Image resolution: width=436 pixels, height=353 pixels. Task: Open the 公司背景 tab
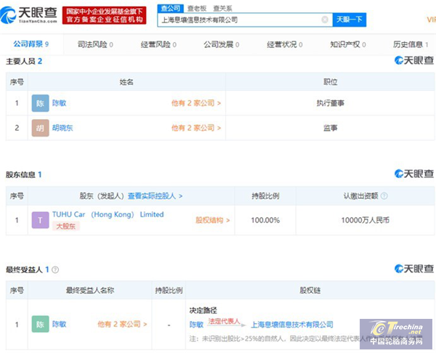coord(31,44)
